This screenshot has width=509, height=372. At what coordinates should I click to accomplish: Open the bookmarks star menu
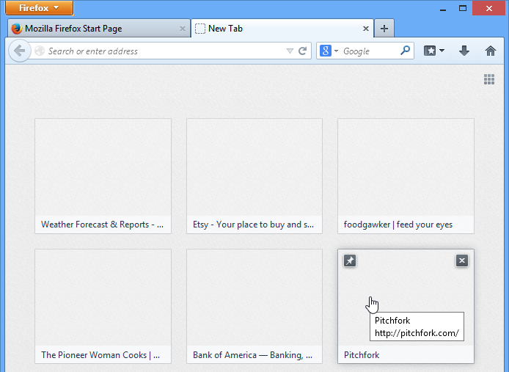tap(430, 51)
